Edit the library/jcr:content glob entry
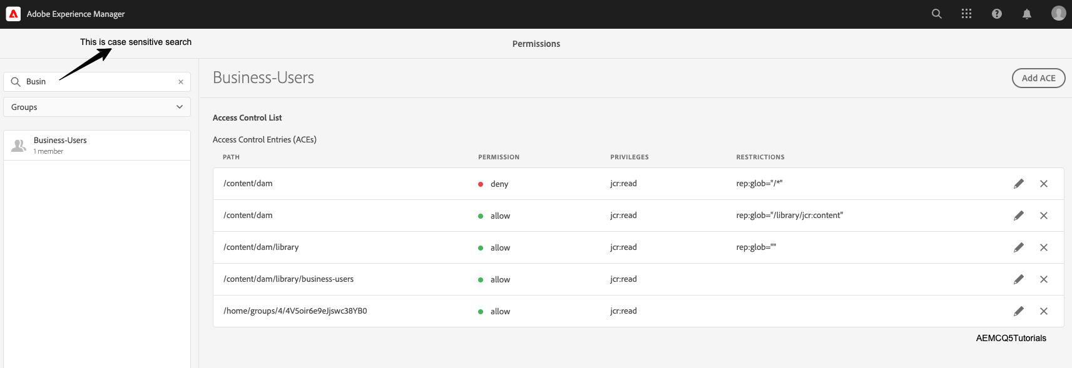 (1018, 216)
